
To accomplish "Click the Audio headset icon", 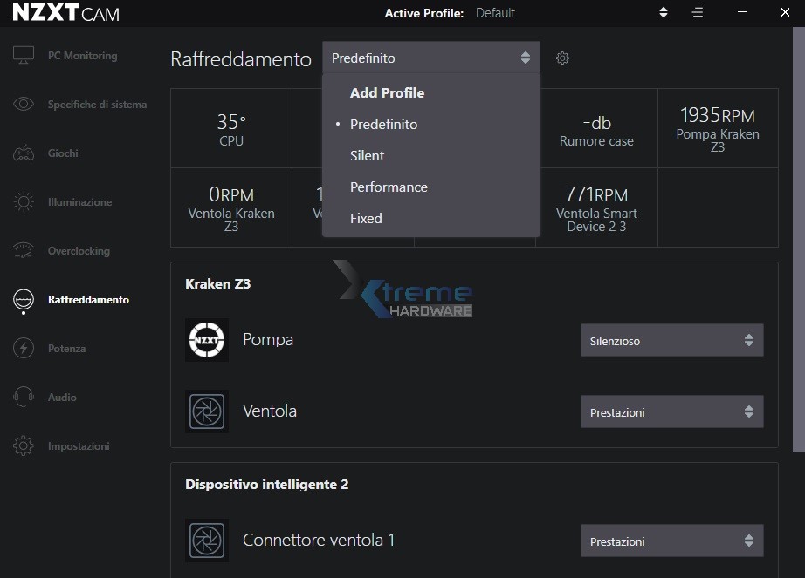I will tap(24, 398).
